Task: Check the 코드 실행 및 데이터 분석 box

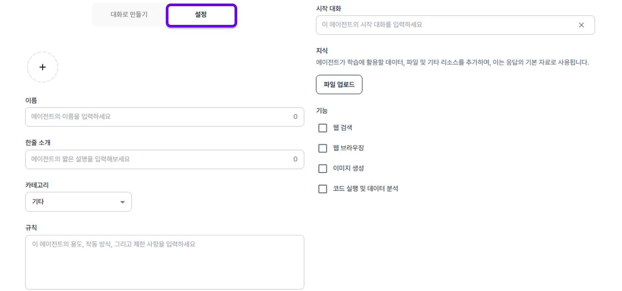Action: click(x=323, y=189)
